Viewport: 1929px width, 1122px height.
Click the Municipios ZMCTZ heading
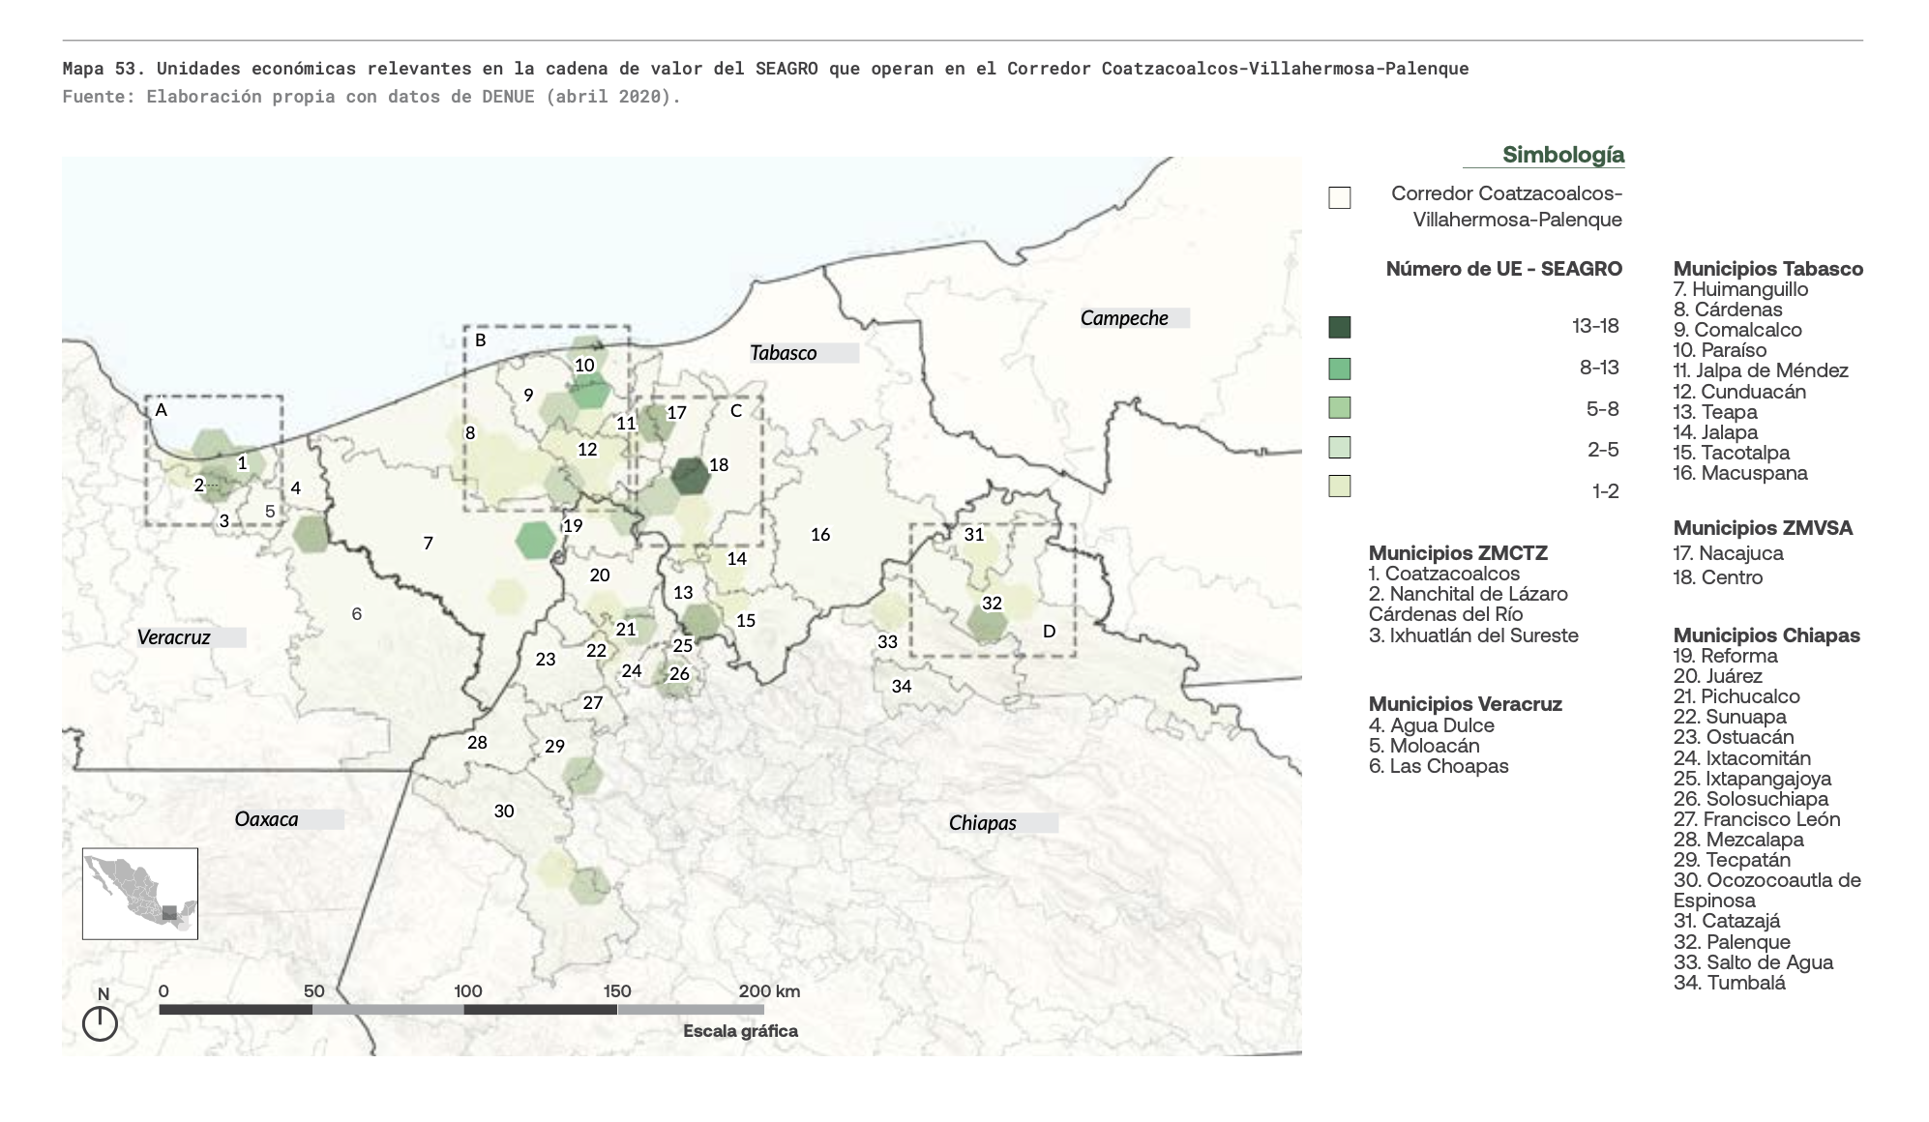1458,553
